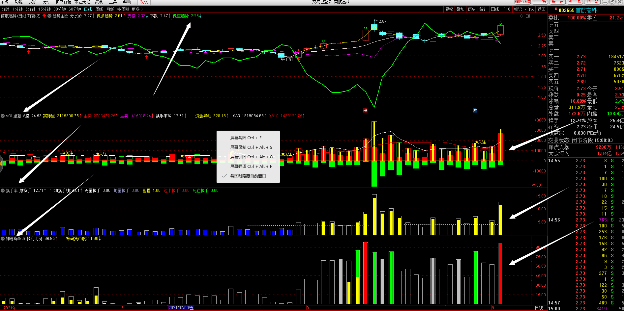Click the 2021/07/09/五 date marker
624x311 pixels.
coord(181,308)
